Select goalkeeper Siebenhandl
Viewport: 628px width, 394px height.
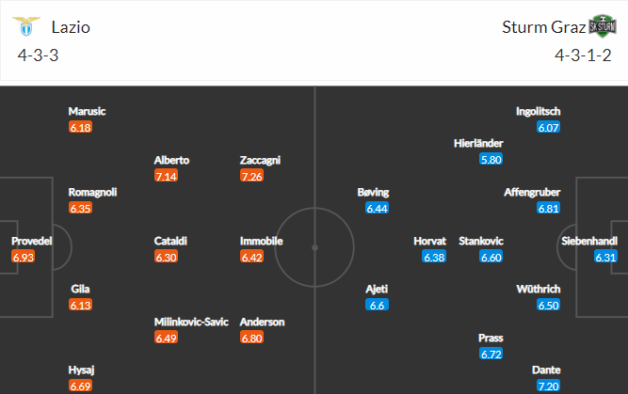(x=589, y=241)
